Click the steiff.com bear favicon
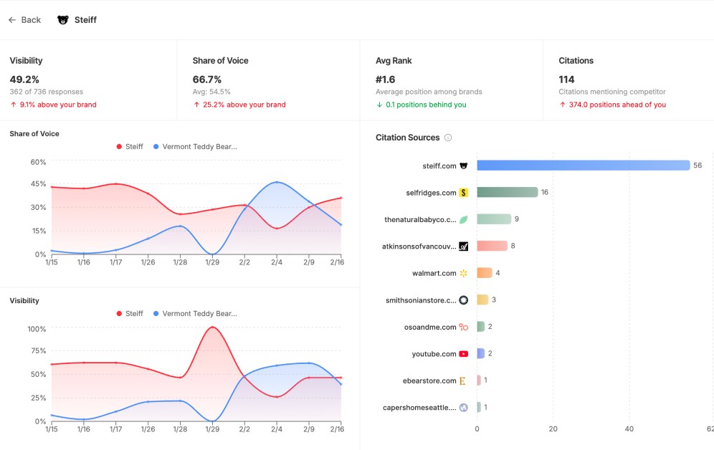Screen dimensions: 714x450 (x=464, y=166)
